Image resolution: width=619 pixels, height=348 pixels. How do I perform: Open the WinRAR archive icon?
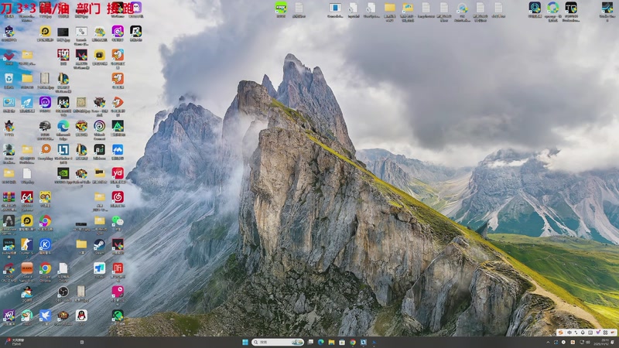click(x=9, y=197)
